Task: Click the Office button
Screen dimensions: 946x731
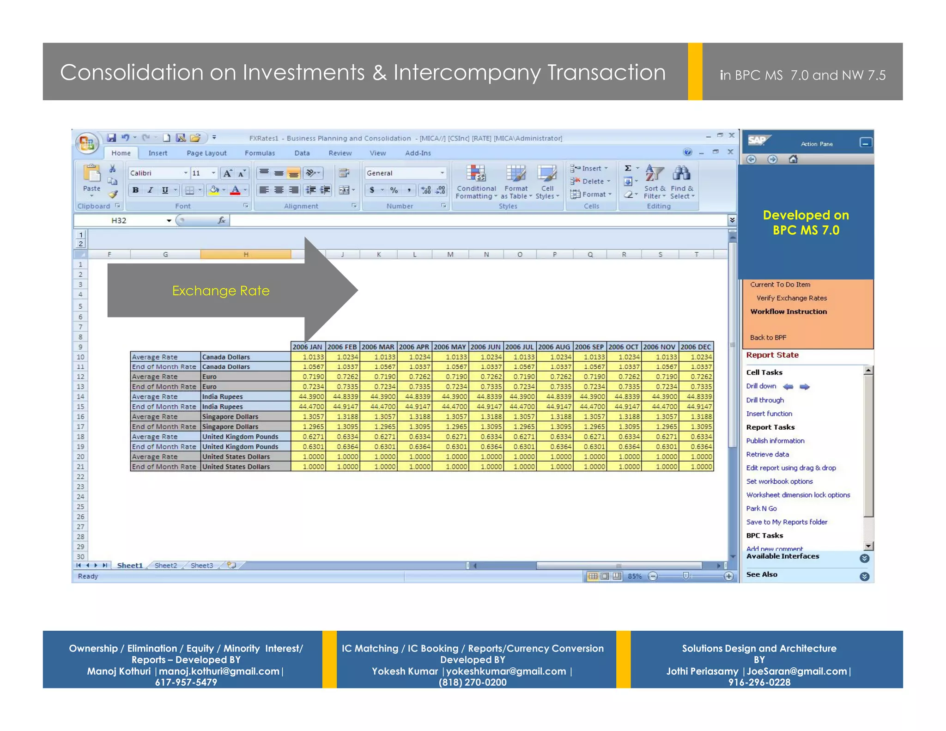Action: click(87, 143)
